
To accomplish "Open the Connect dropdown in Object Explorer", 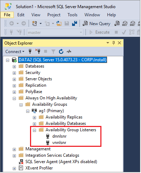I will point(15,52).
